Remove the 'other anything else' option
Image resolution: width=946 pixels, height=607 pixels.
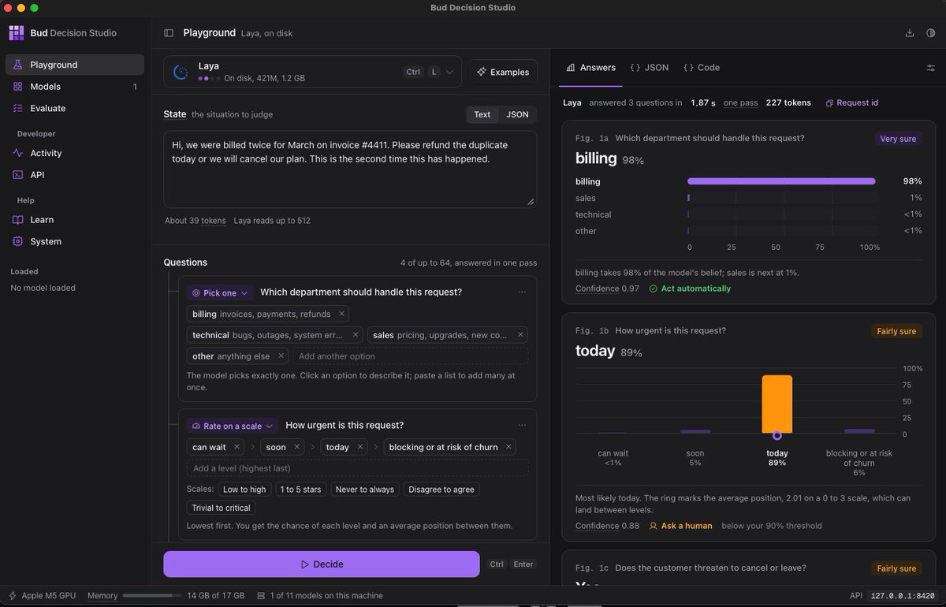[x=281, y=356]
